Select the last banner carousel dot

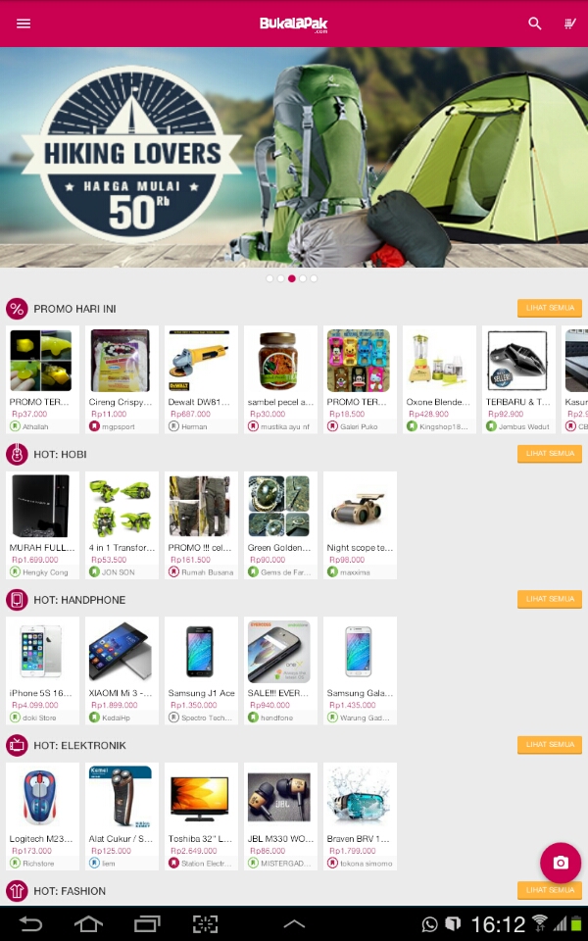(314, 278)
